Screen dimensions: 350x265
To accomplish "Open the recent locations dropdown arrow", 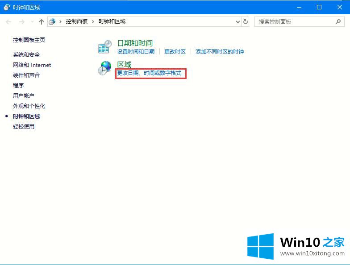I will click(x=32, y=21).
